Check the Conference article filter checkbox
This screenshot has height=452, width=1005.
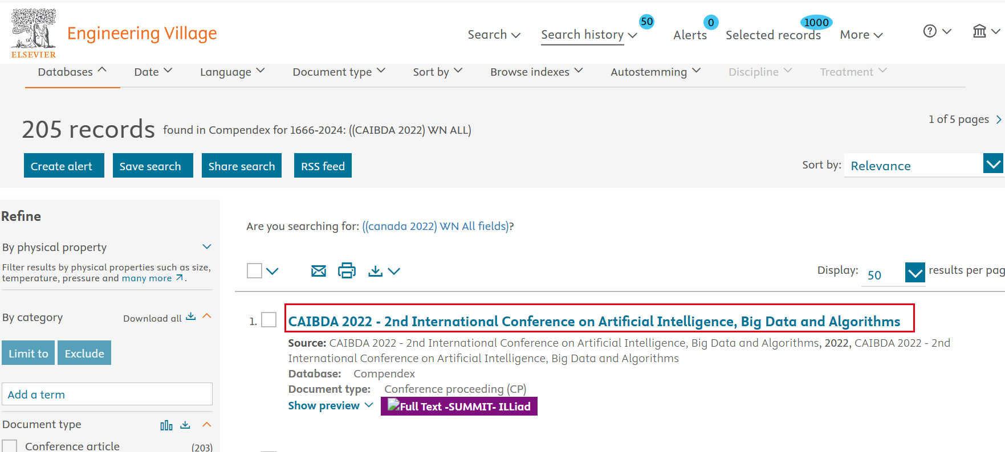[x=10, y=446]
